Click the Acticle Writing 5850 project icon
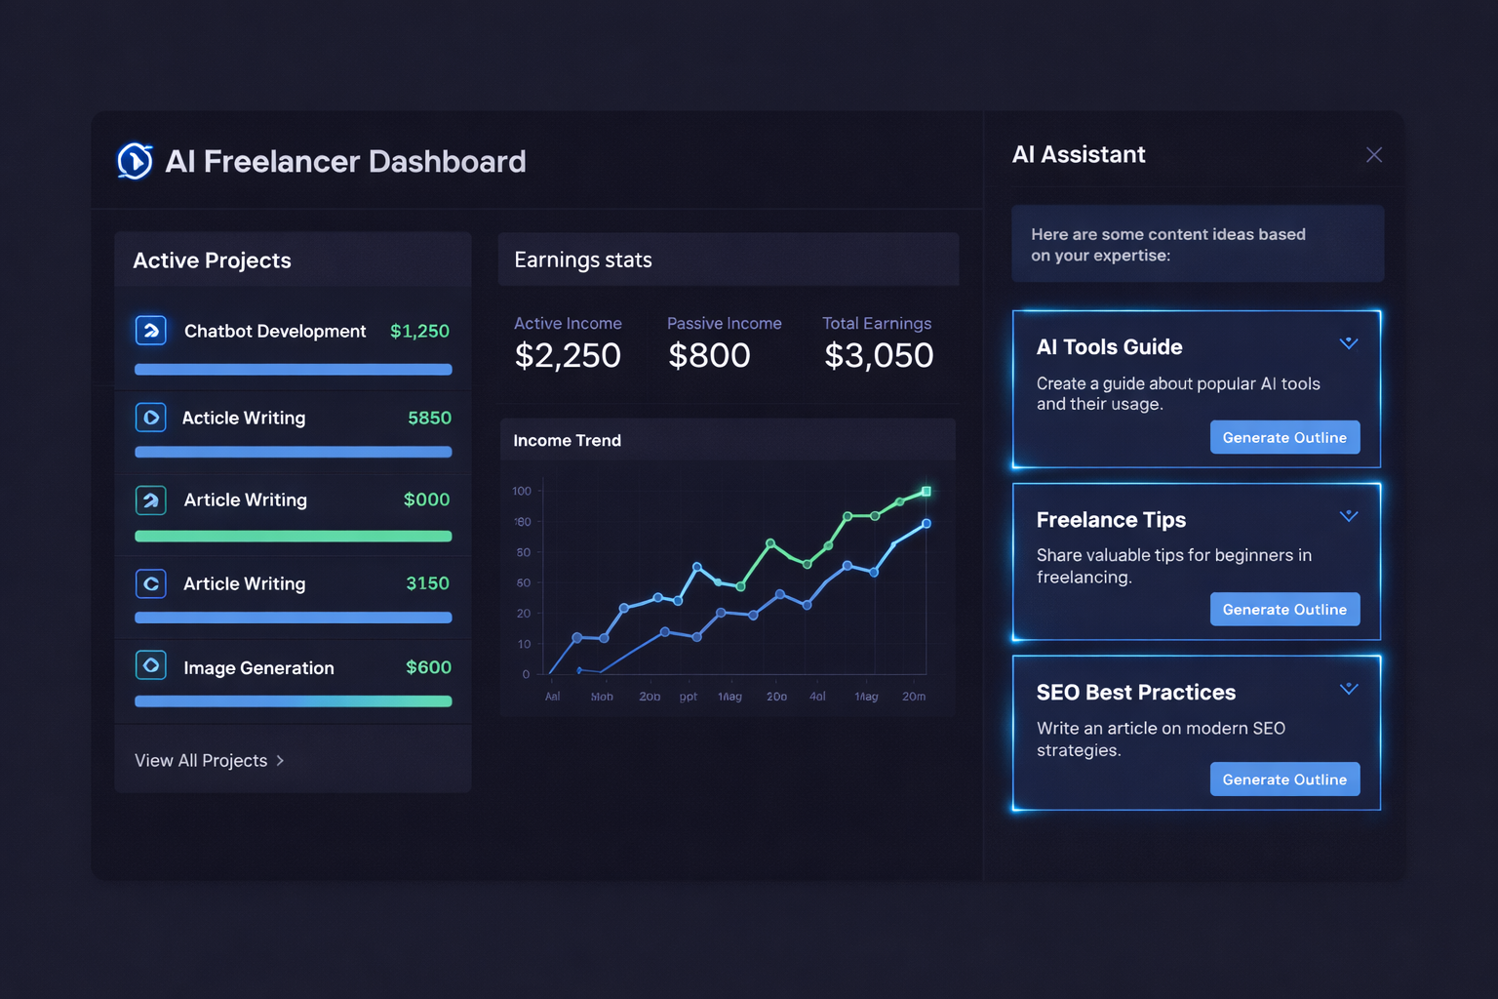 pyautogui.click(x=151, y=418)
